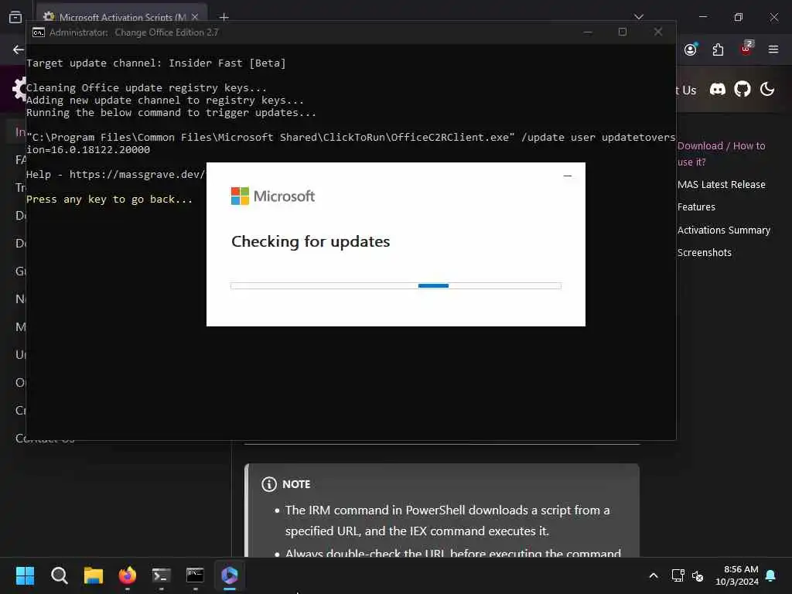
Task: Select the Microsoft Activation Scripts tab
Action: [x=121, y=17]
